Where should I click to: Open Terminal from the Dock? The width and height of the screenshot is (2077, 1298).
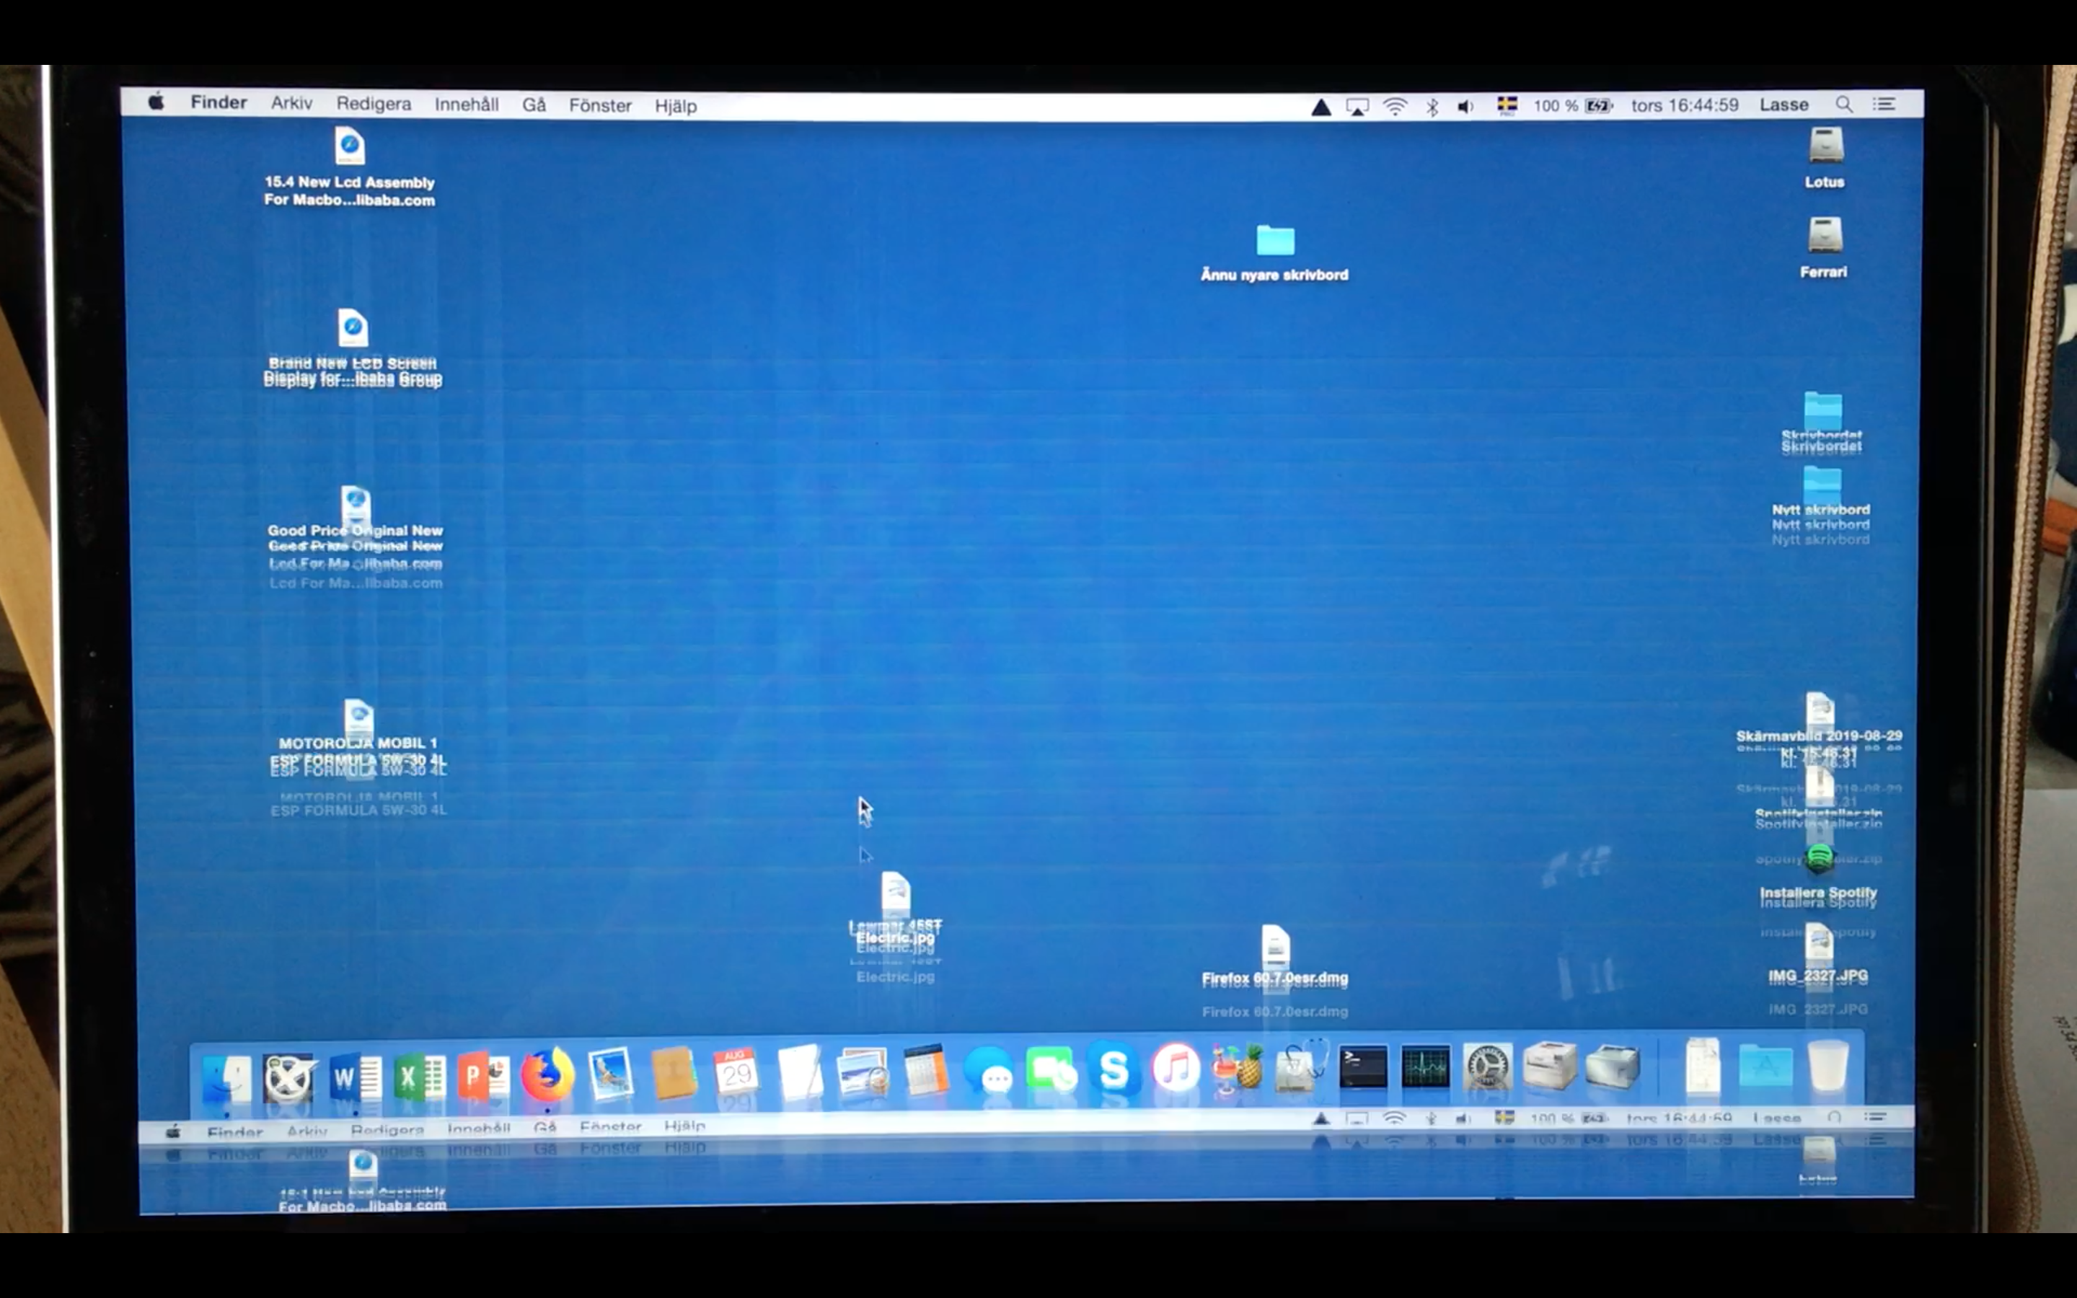coord(1363,1067)
